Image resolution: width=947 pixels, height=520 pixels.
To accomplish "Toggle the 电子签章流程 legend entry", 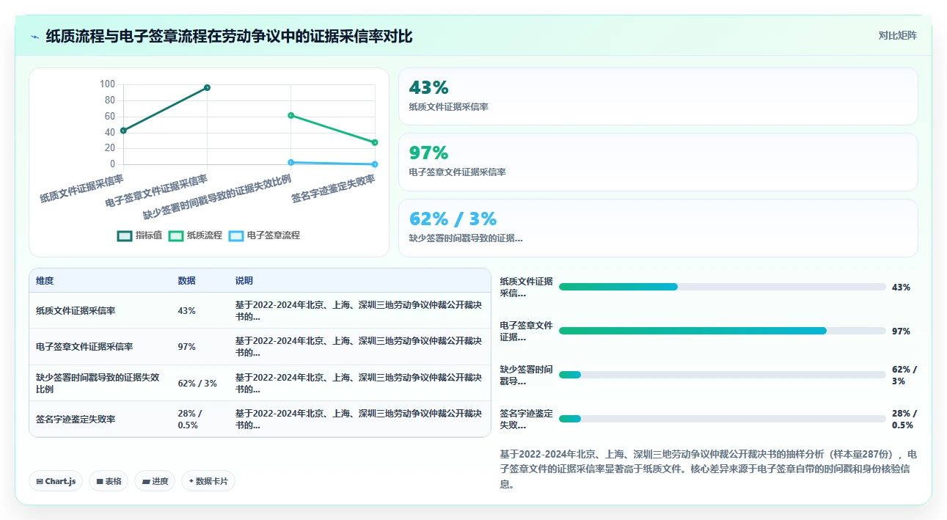I will pyautogui.click(x=264, y=235).
